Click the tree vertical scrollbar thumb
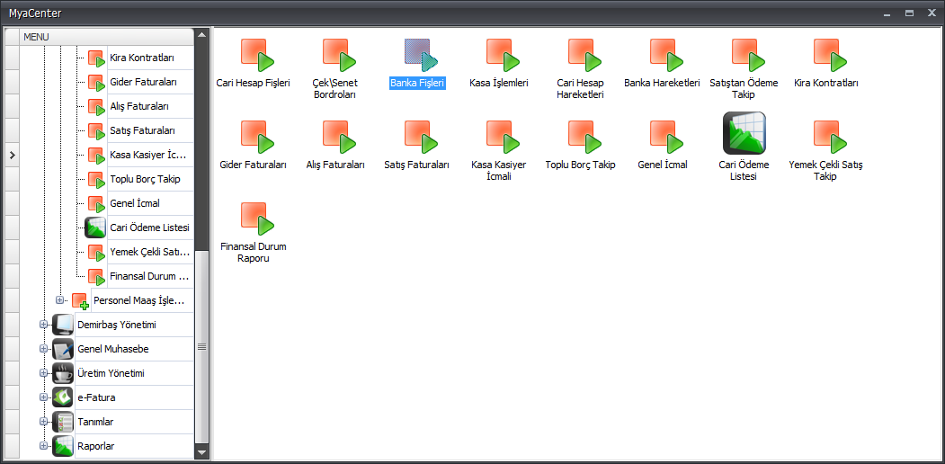This screenshot has width=945, height=464. click(202, 346)
